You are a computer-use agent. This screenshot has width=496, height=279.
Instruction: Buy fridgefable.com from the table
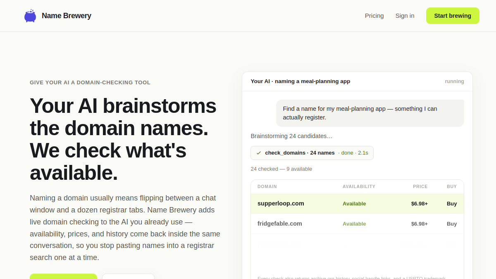(452, 224)
